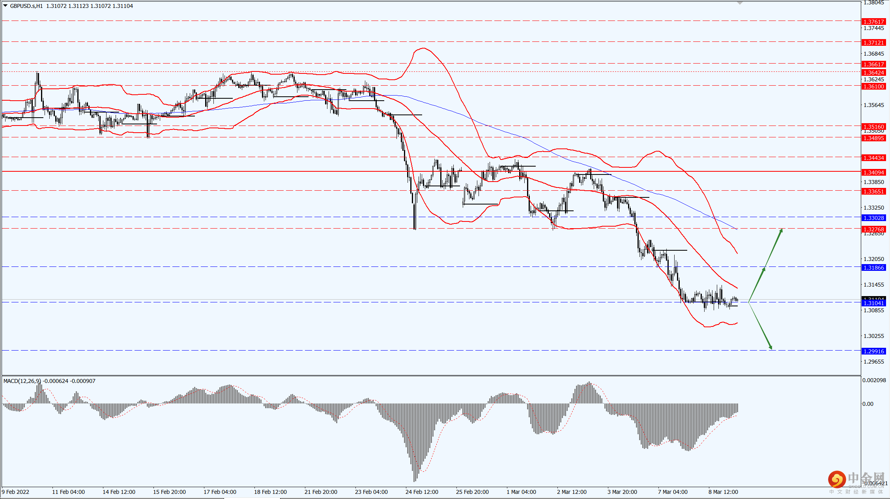
Task: Click the blue 1.31866 price label
Action: tap(874, 268)
